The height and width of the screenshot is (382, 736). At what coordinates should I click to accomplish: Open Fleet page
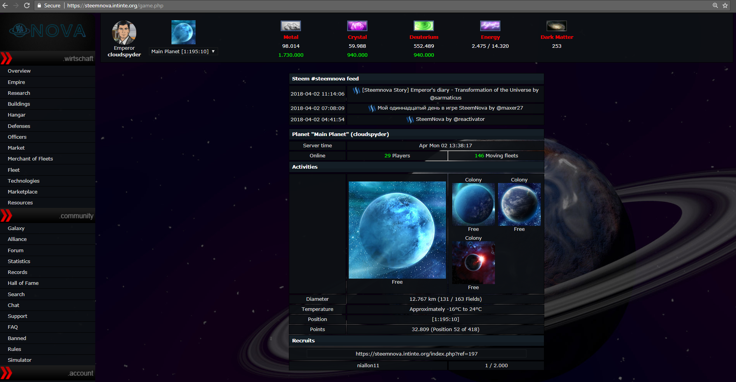pos(14,170)
